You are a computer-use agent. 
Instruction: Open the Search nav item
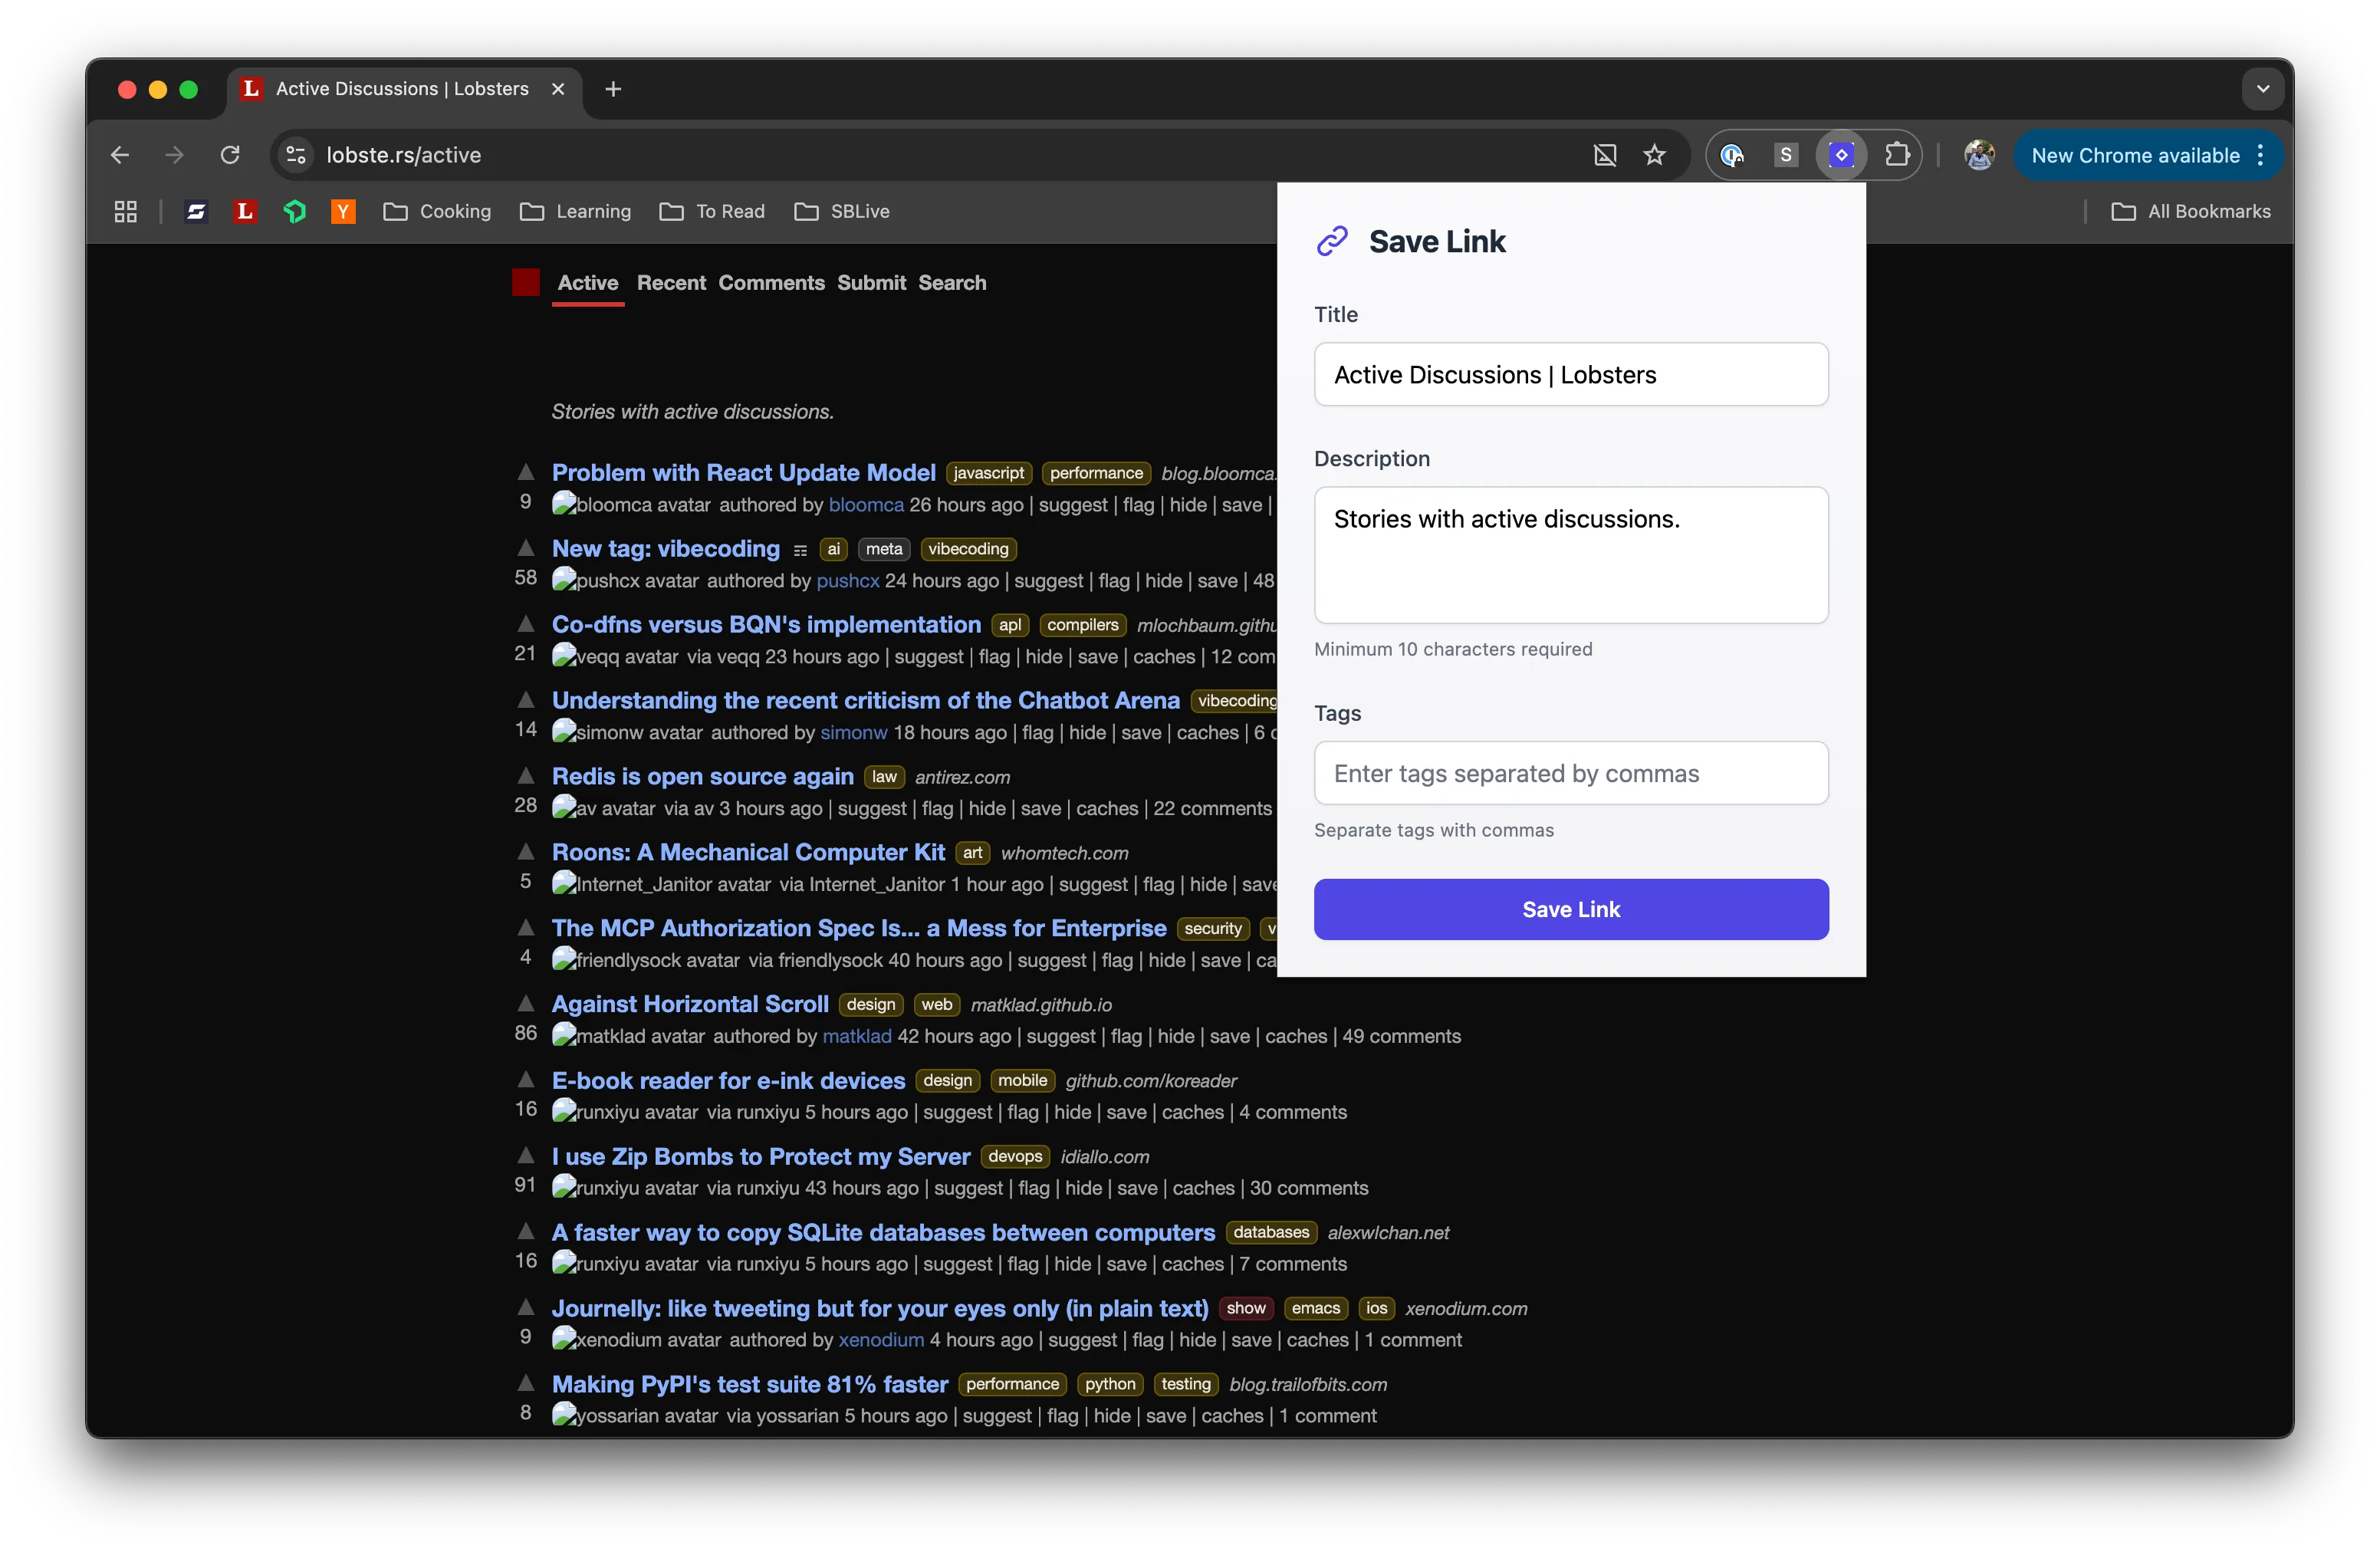click(952, 283)
